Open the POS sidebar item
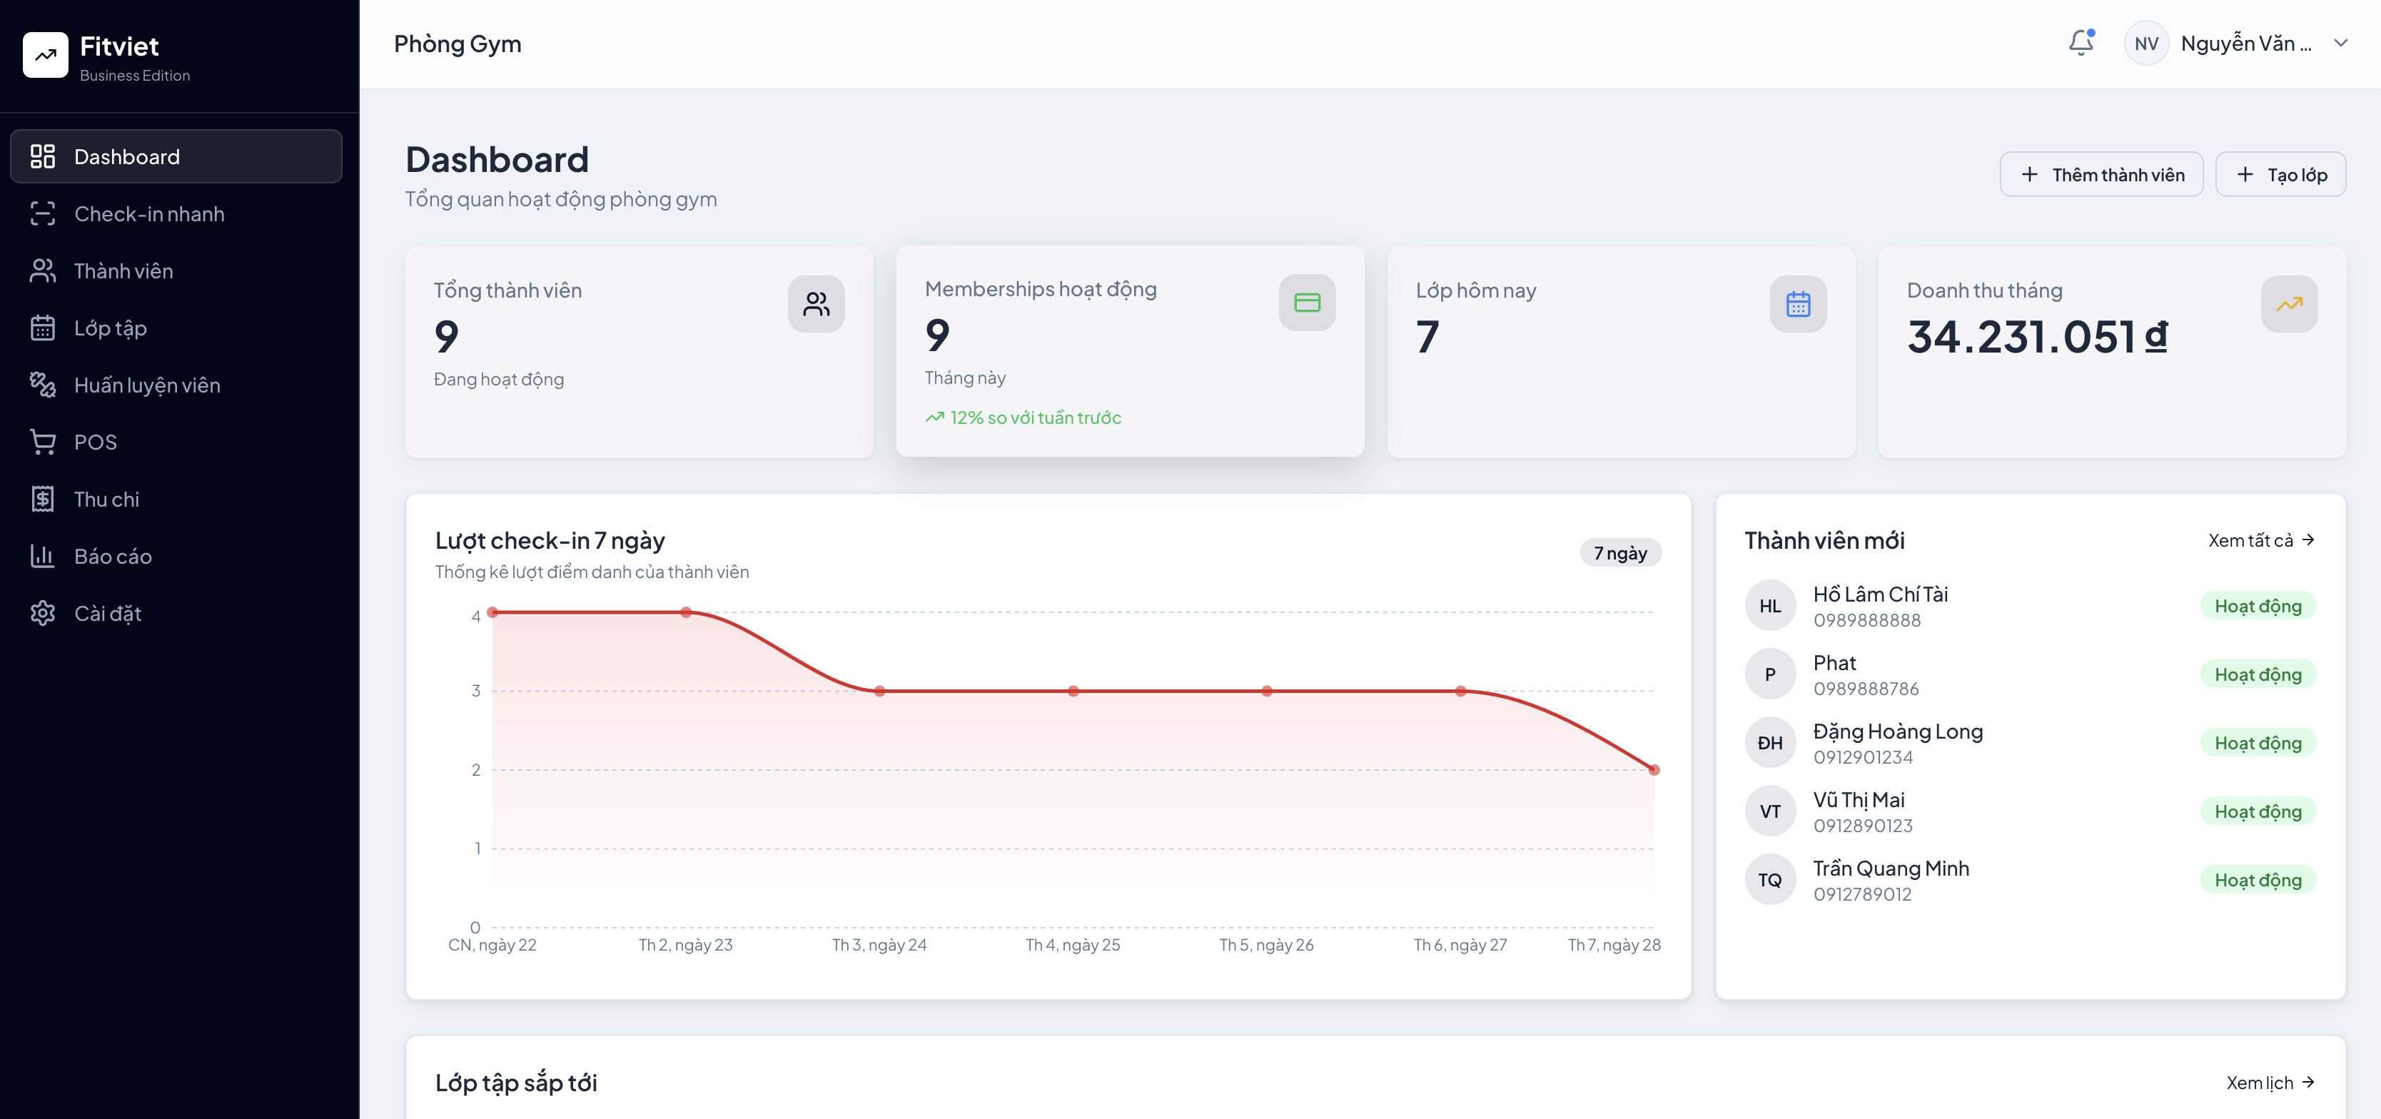Viewport: 2381px width, 1119px height. (x=95, y=442)
